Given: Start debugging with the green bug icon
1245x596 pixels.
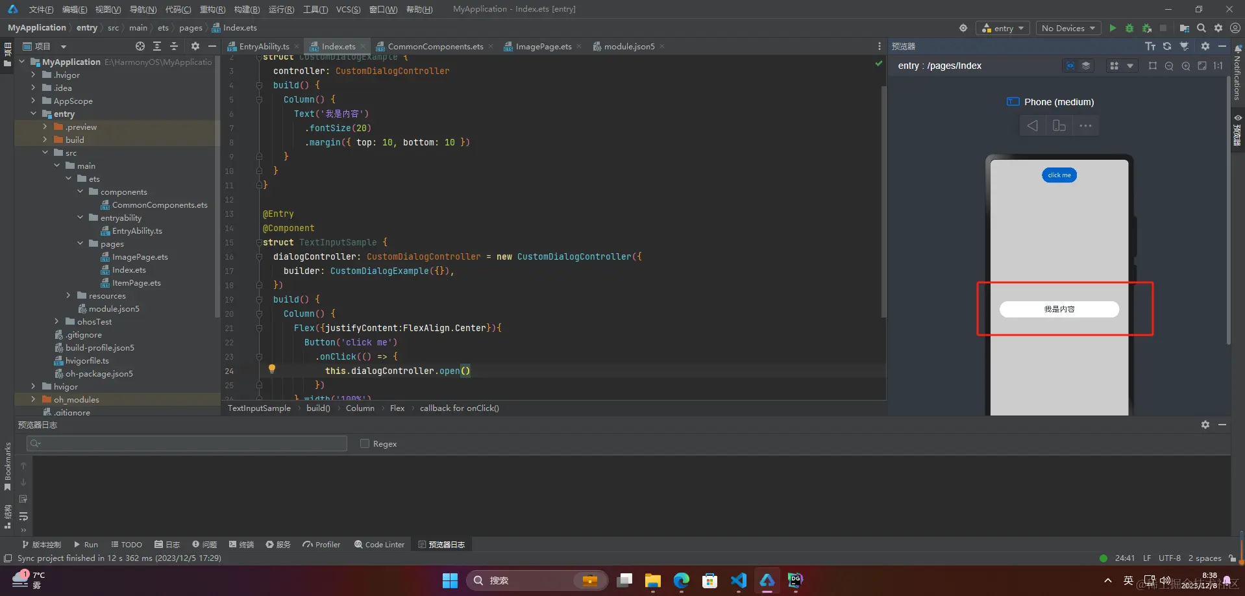Looking at the screenshot, I should coord(1129,28).
